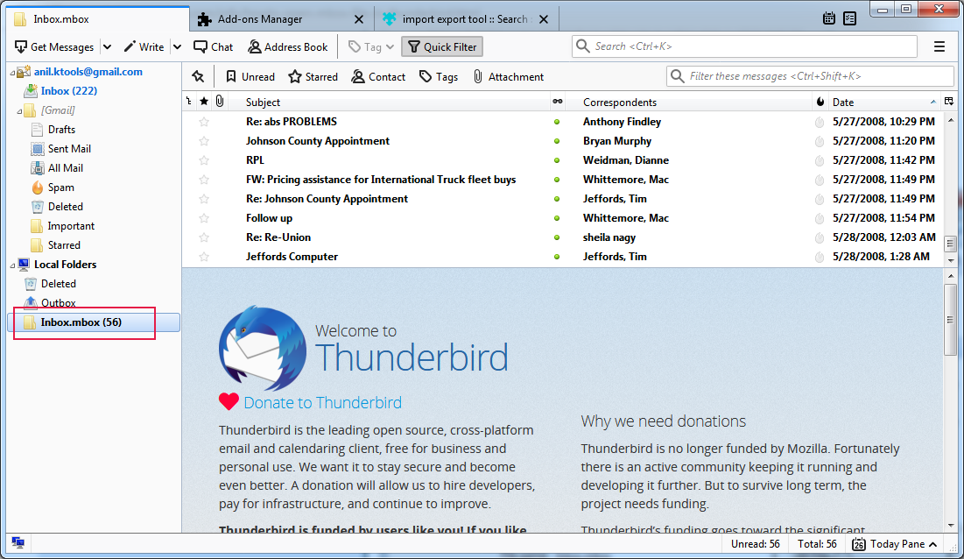The image size is (964, 559).
Task: Close the import export tool tab
Action: tap(544, 19)
